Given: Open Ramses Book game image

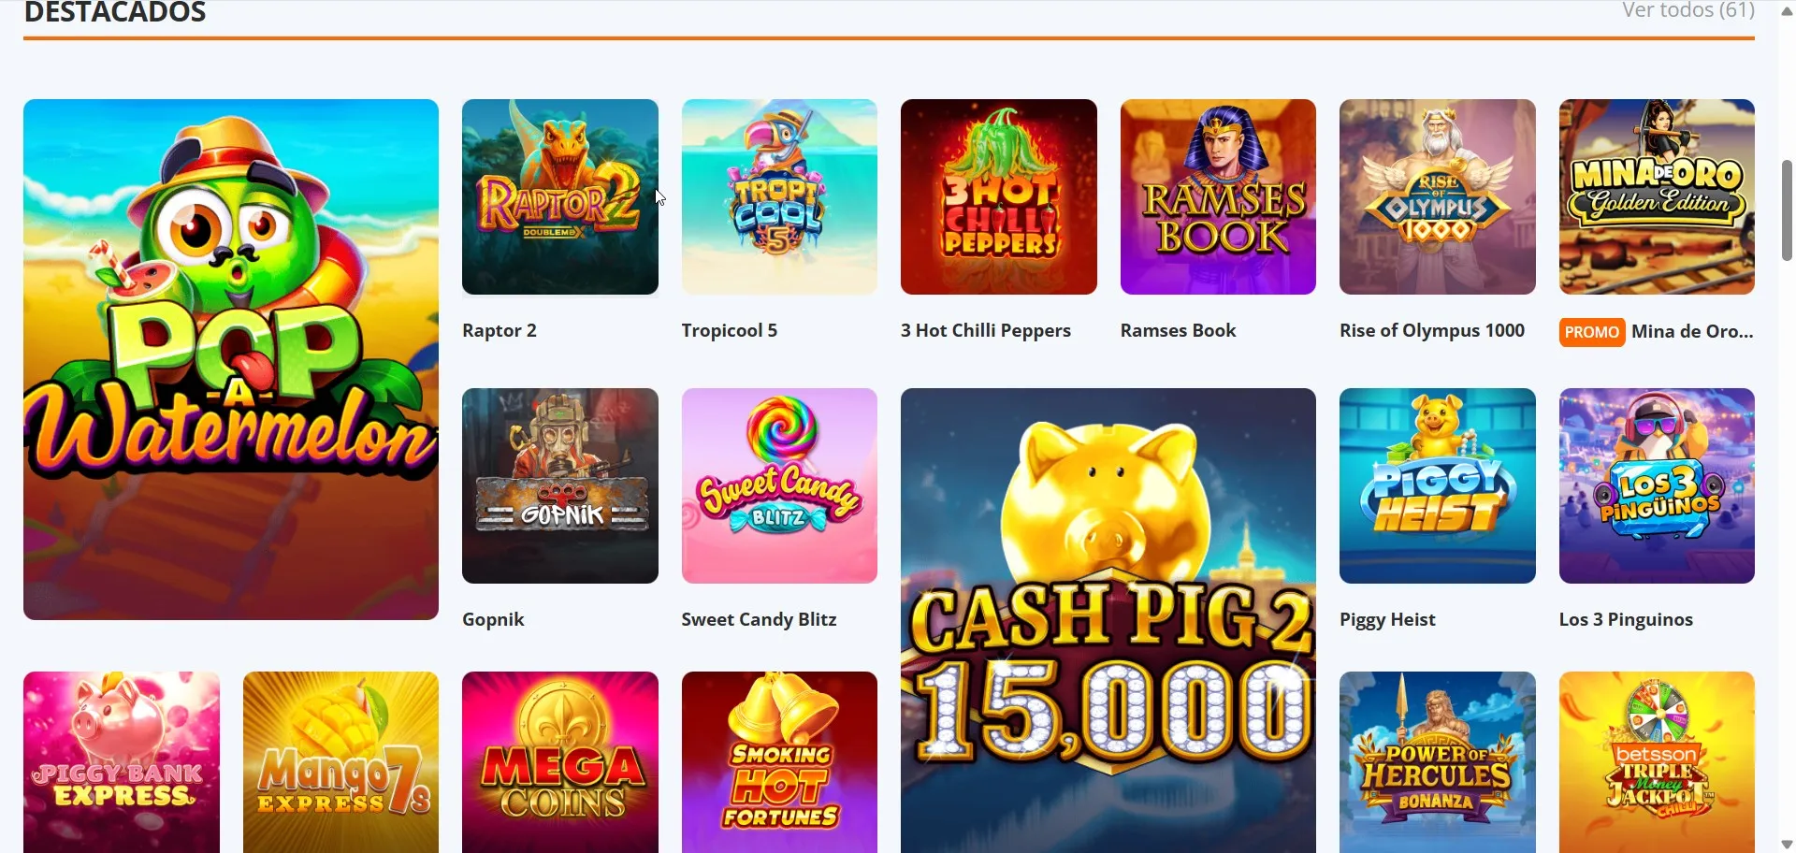Looking at the screenshot, I should point(1218,197).
